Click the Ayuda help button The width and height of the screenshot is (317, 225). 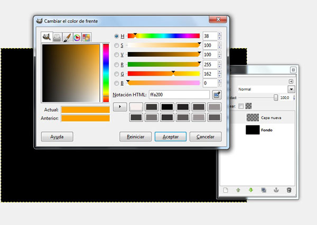pos(57,137)
